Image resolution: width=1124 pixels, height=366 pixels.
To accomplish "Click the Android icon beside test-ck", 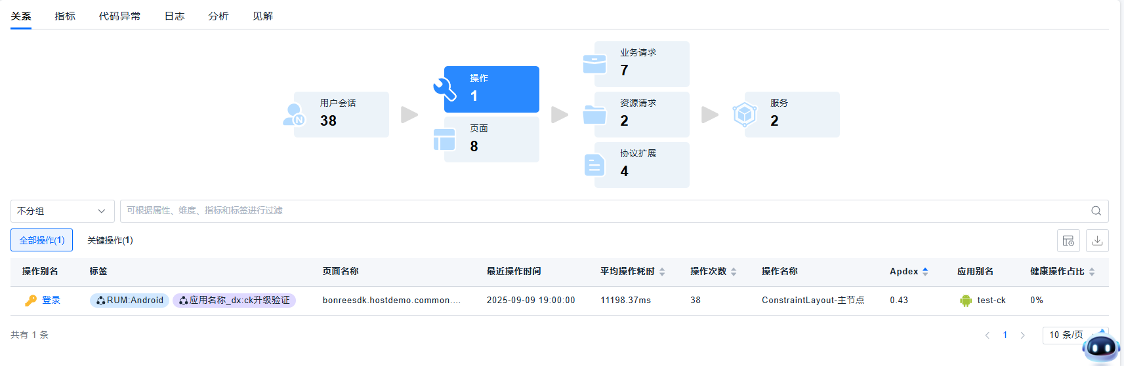I will tap(966, 301).
